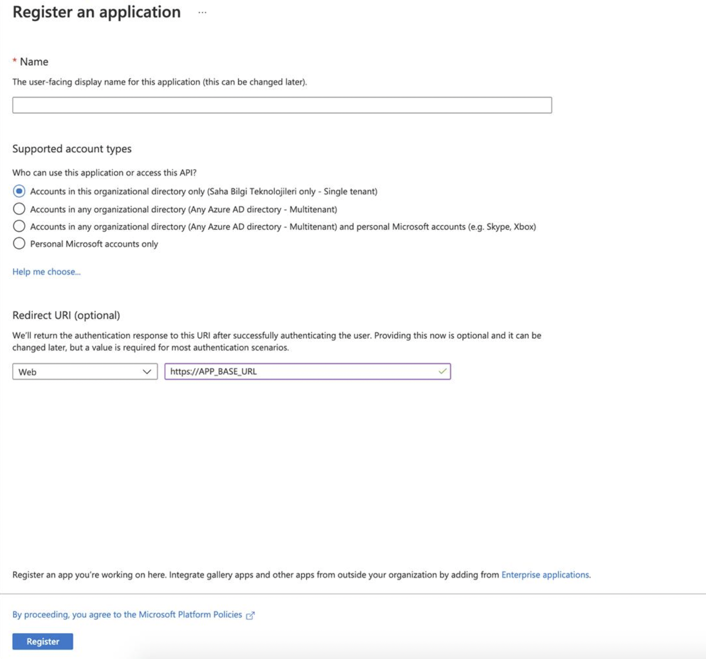Screen dimensions: 706x659
Task: Click the external link icon after Platform Policies
Action: pos(250,615)
